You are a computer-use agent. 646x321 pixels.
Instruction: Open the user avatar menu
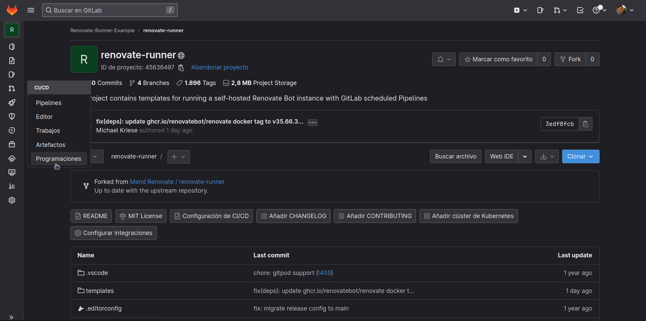point(625,10)
